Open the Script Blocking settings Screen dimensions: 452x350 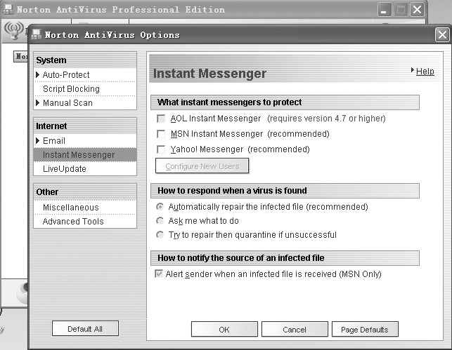click(71, 89)
